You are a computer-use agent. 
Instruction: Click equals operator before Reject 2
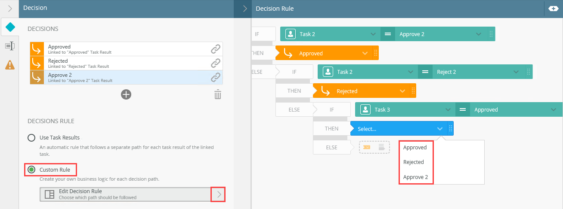click(425, 72)
